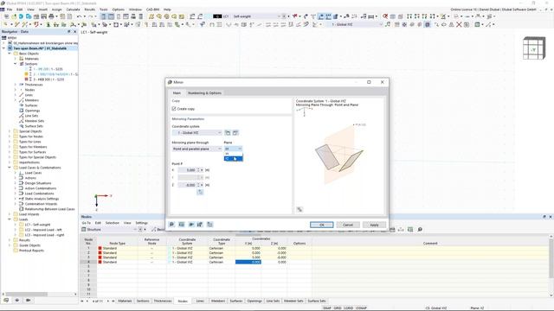
Task: Open the File menu
Action: [x=10, y=10]
